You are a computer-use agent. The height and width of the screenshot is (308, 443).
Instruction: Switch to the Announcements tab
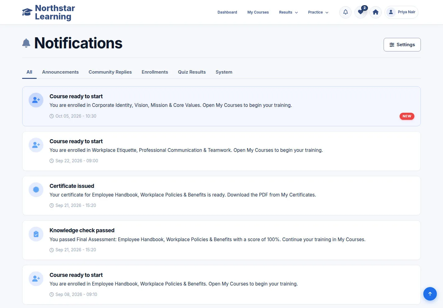[60, 72]
